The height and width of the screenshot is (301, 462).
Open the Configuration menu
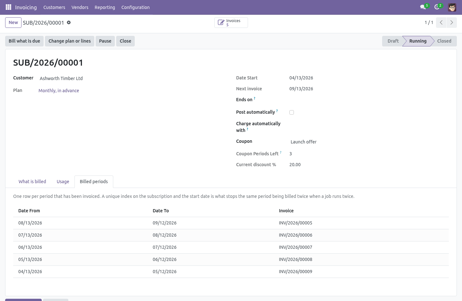pyautogui.click(x=135, y=7)
